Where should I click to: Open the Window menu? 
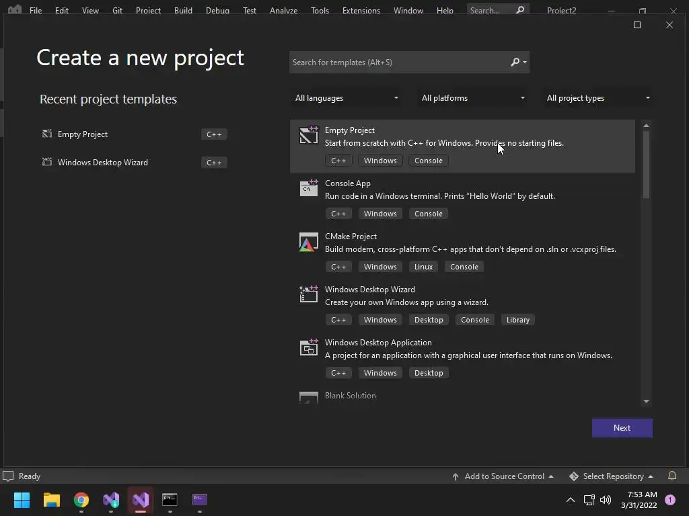pyautogui.click(x=408, y=10)
